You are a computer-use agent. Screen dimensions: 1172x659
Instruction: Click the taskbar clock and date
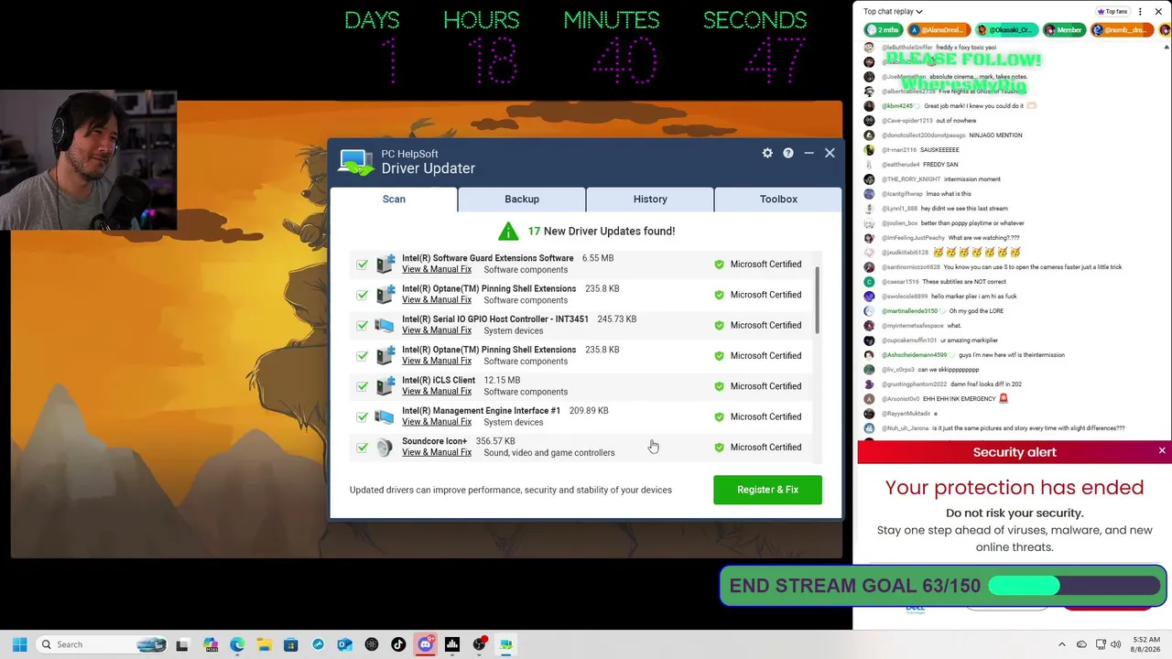[1145, 644]
